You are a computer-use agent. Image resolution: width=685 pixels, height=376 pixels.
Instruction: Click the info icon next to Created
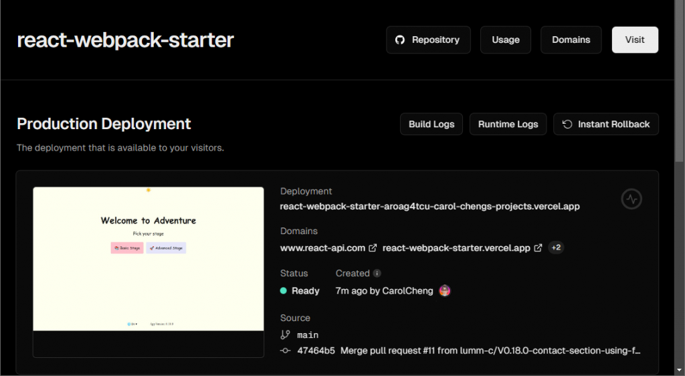coord(377,273)
